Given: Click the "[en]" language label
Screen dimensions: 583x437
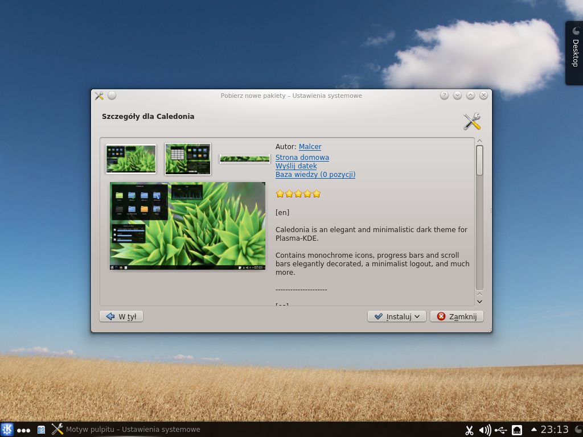Looking at the screenshot, I should point(282,213).
